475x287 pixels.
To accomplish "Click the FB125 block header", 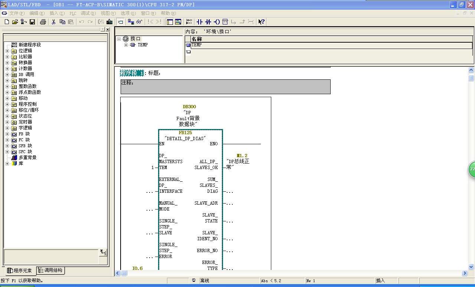I will [185, 132].
